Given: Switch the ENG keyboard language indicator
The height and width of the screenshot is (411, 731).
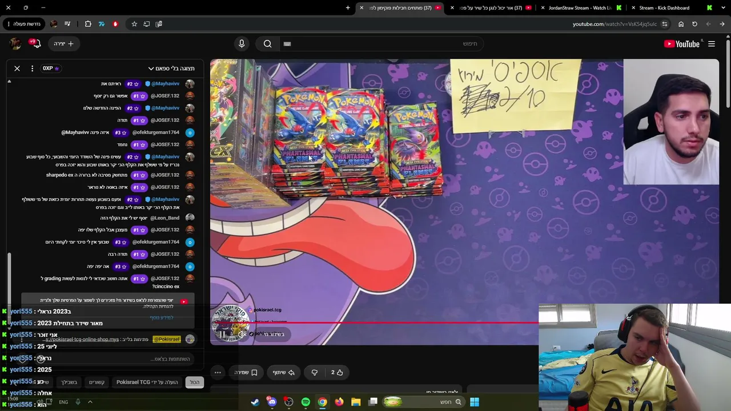Looking at the screenshot, I should (x=63, y=402).
